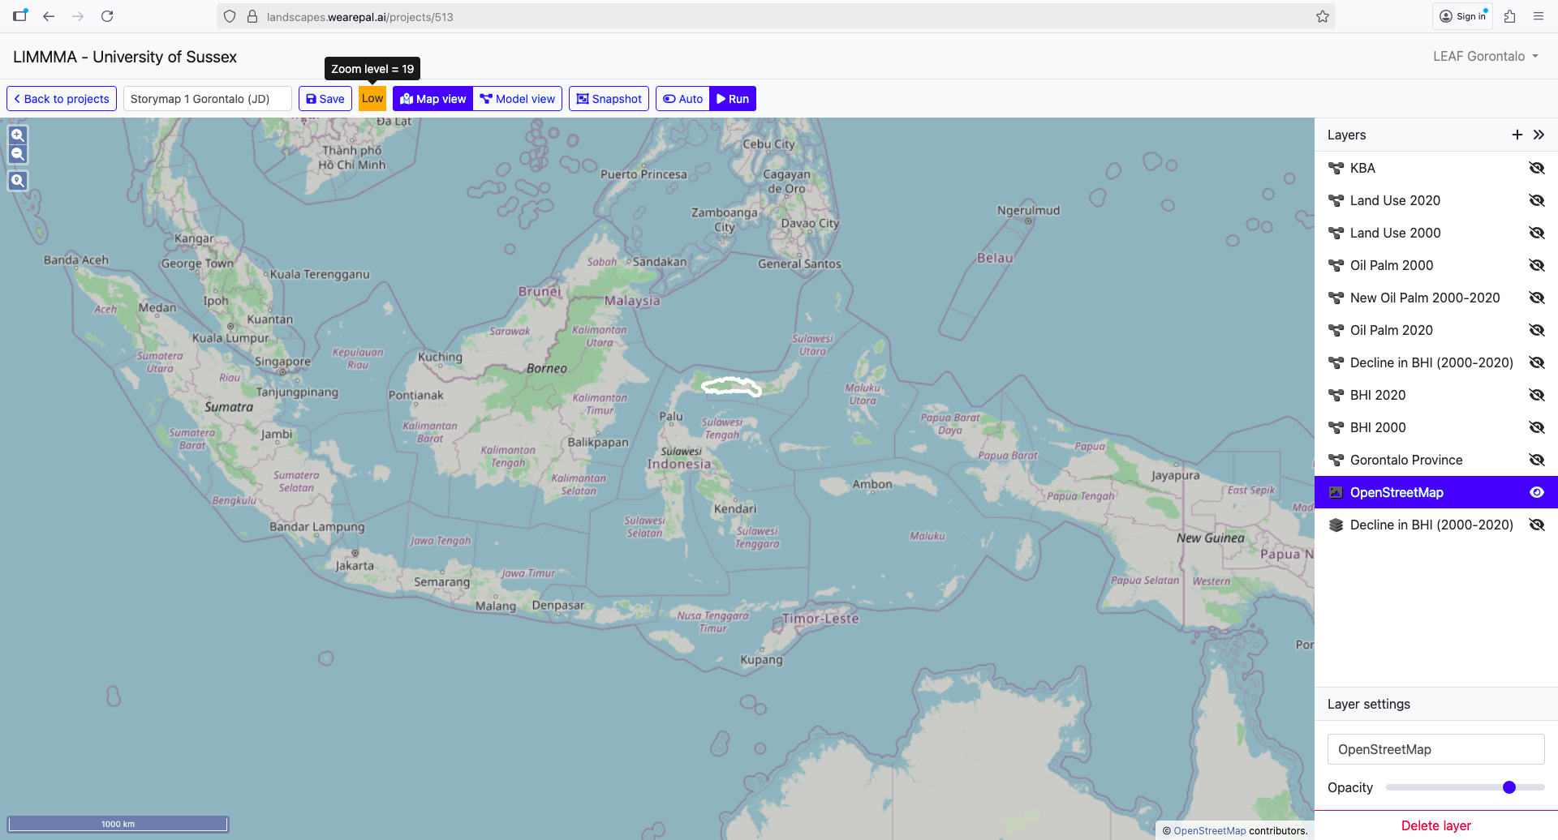Switch to Model view
Viewport: 1558px width, 840px height.
click(518, 99)
